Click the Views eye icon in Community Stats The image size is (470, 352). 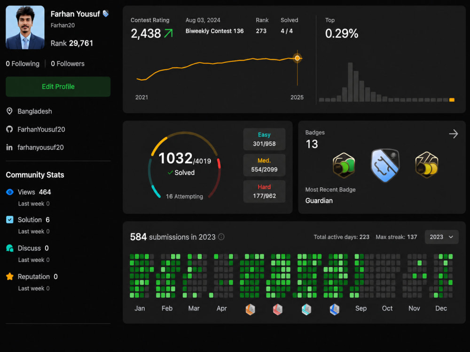(x=9, y=192)
